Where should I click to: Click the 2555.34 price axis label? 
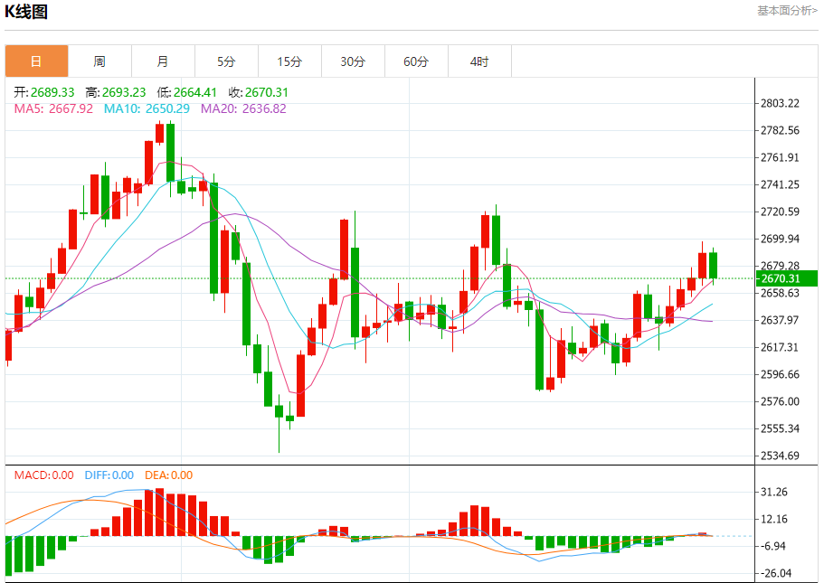[780, 428]
